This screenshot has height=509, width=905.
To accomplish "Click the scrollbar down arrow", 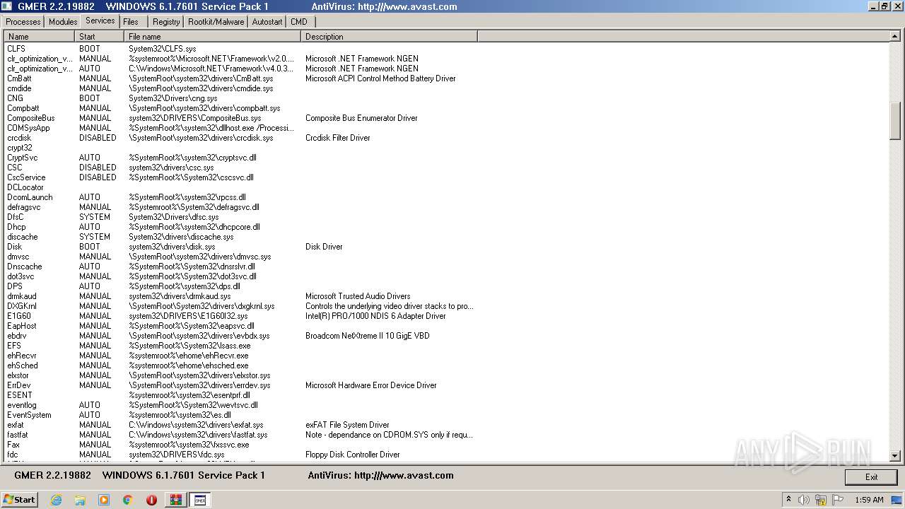I will 895,456.
